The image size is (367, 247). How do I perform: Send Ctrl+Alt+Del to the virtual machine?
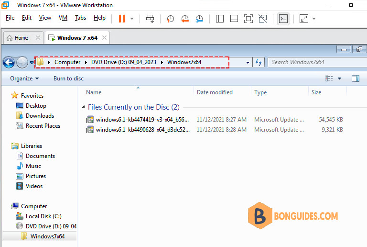pos(150,19)
